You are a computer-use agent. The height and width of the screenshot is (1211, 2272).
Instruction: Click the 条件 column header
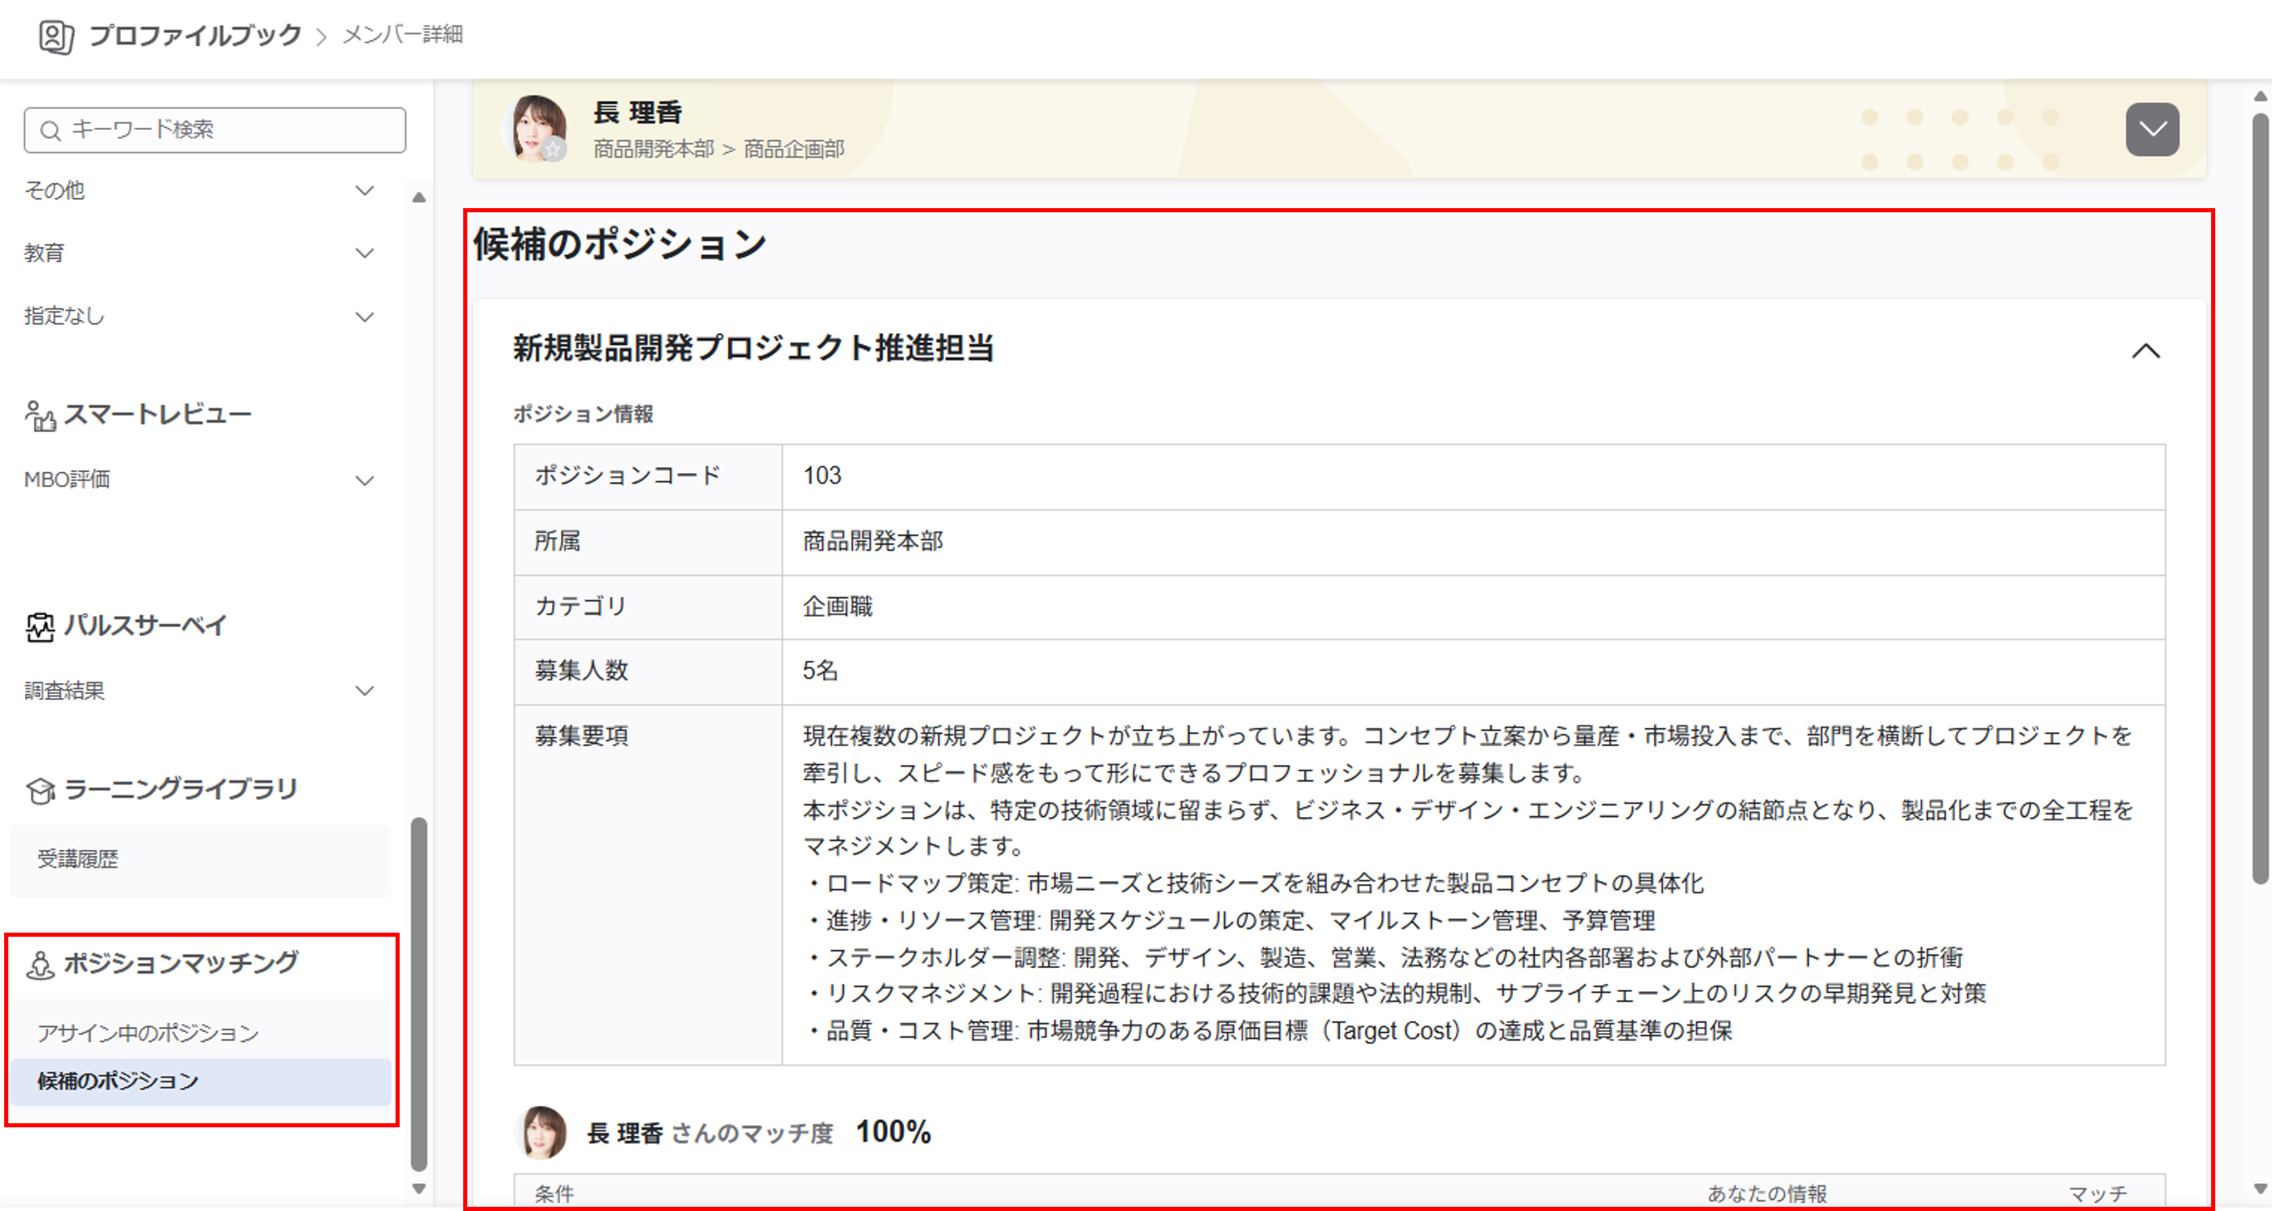tap(554, 1194)
